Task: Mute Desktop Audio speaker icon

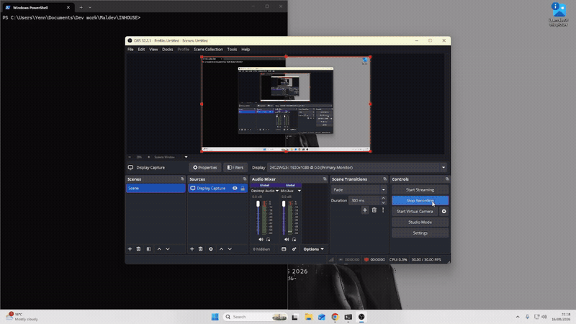Action: coord(261,240)
